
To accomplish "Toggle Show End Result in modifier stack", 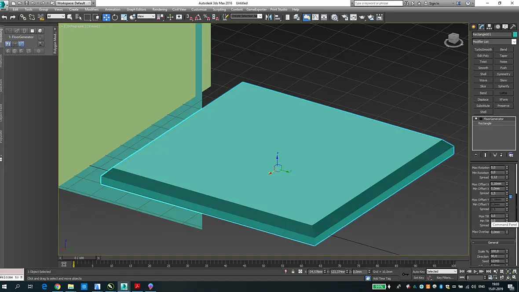I will 486,155.
